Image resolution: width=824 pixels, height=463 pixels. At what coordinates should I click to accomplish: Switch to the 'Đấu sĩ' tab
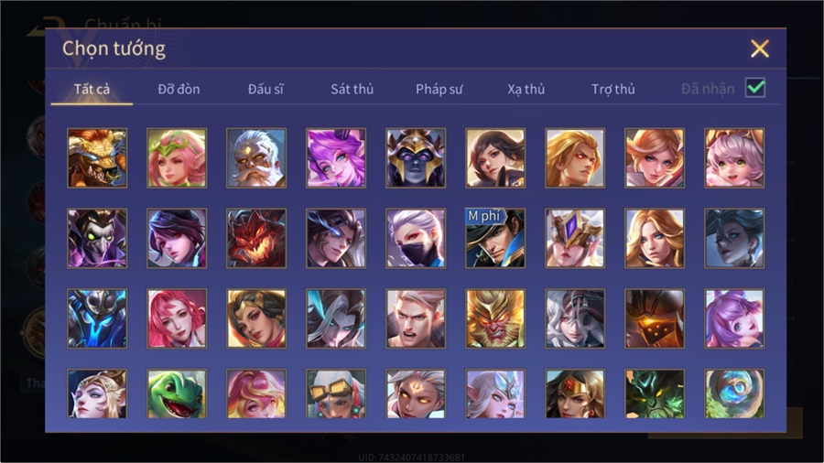tap(266, 90)
